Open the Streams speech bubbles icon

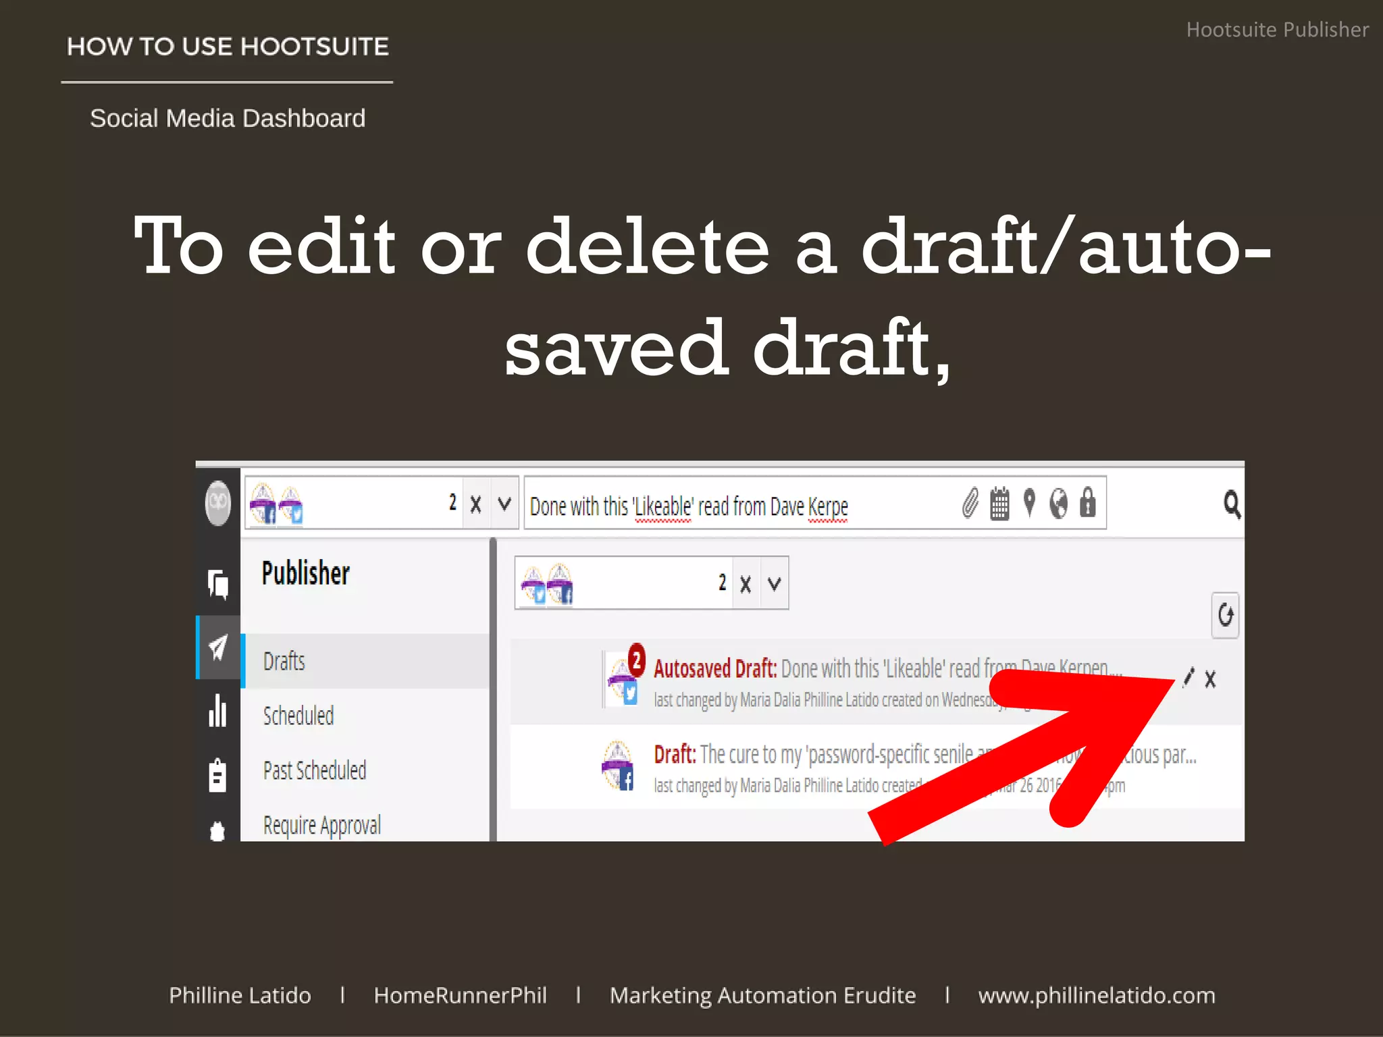(217, 584)
